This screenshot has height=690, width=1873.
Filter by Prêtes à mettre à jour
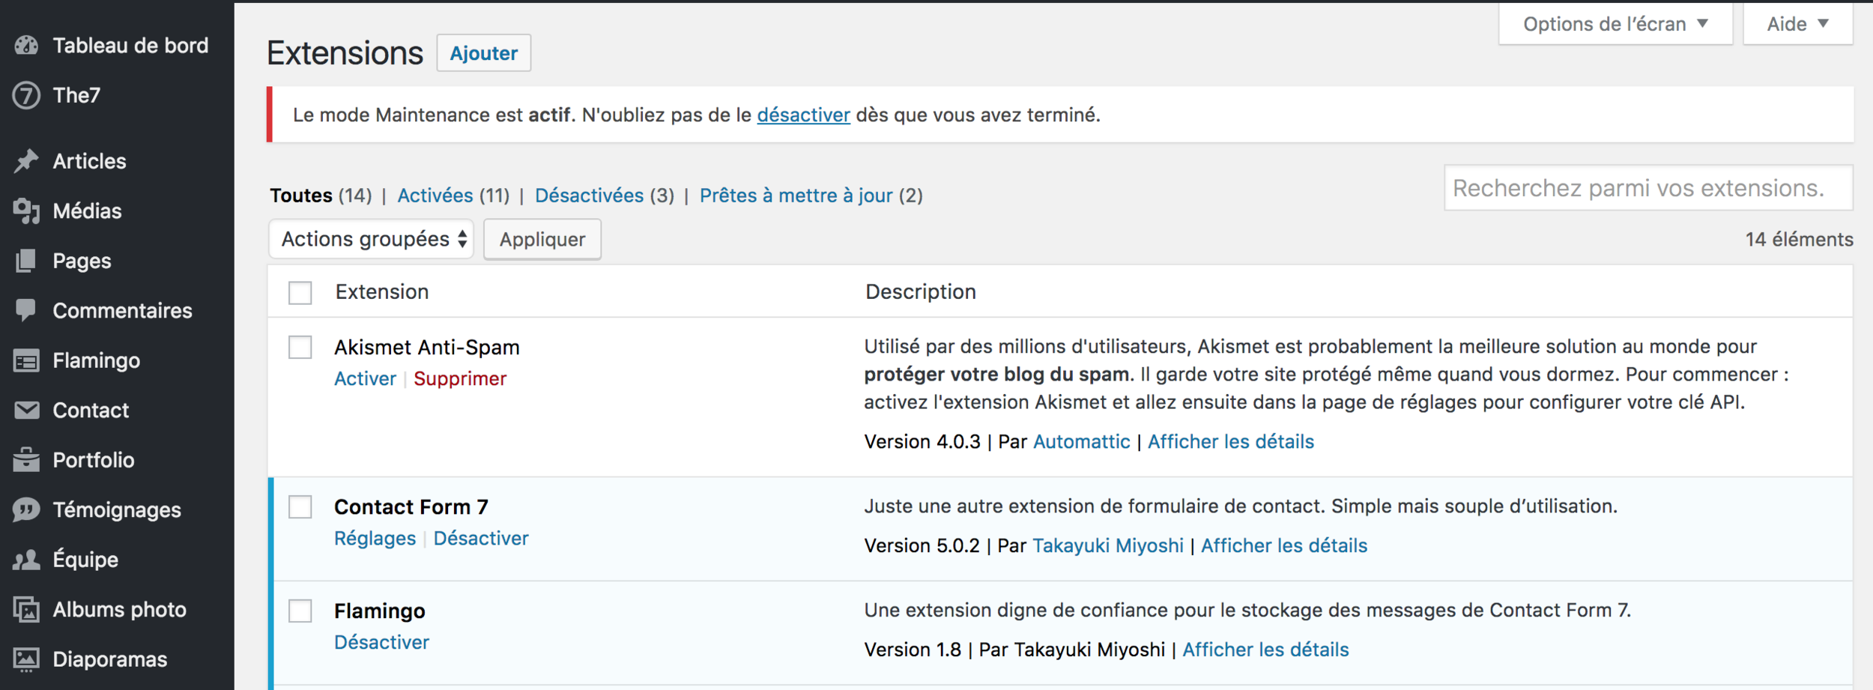click(x=796, y=196)
